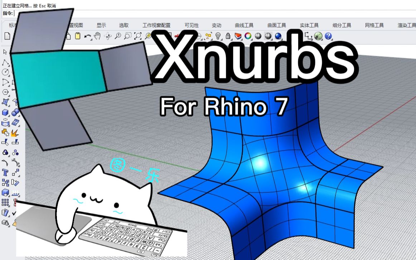Select the Rotate view tool
This screenshot has width=416, height=260.
pyautogui.click(x=108, y=36)
